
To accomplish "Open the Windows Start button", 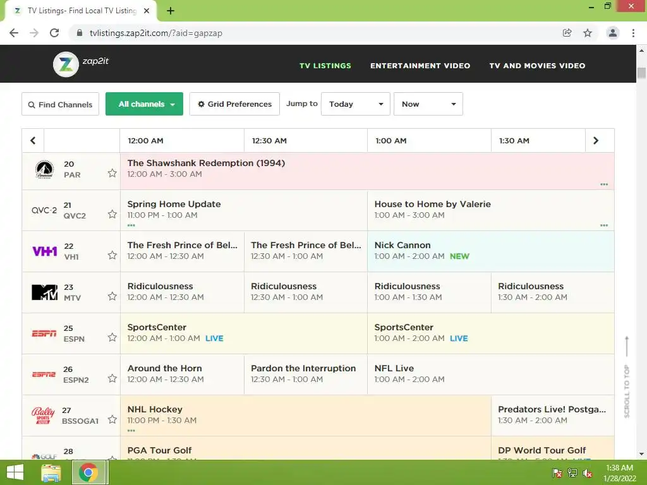I will pos(15,472).
